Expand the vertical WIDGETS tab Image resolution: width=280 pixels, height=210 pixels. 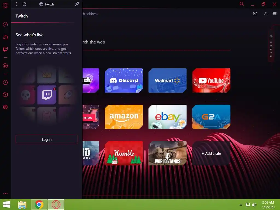point(271,46)
